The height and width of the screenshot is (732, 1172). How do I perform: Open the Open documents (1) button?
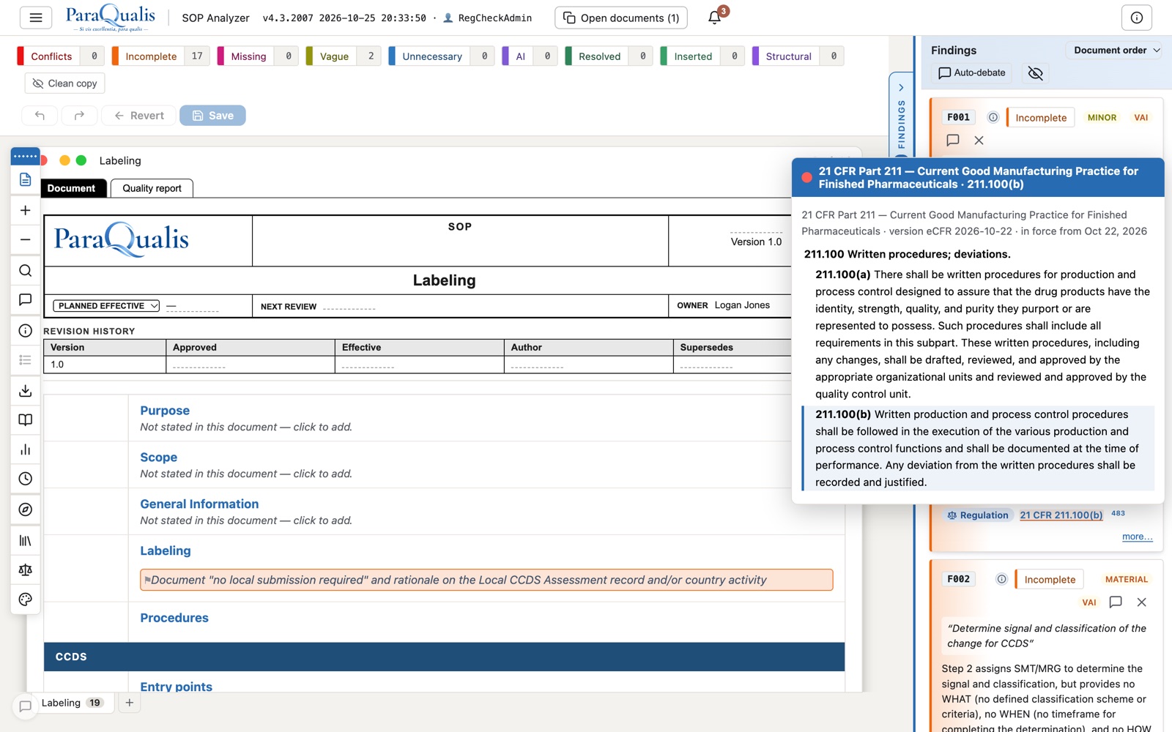pos(621,18)
